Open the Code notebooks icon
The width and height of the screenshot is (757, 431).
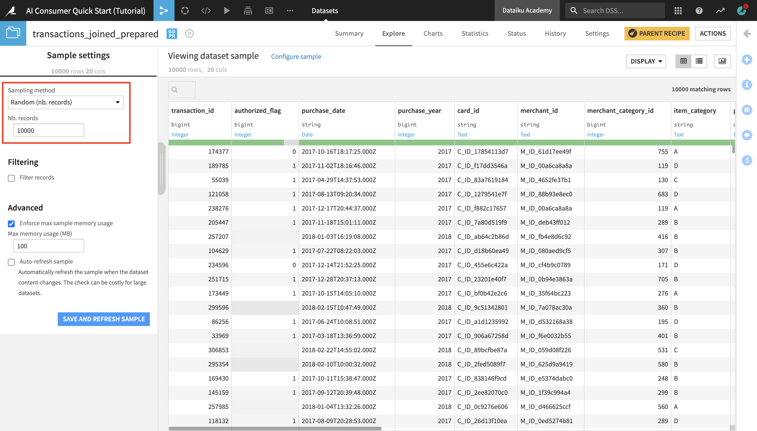pos(206,11)
